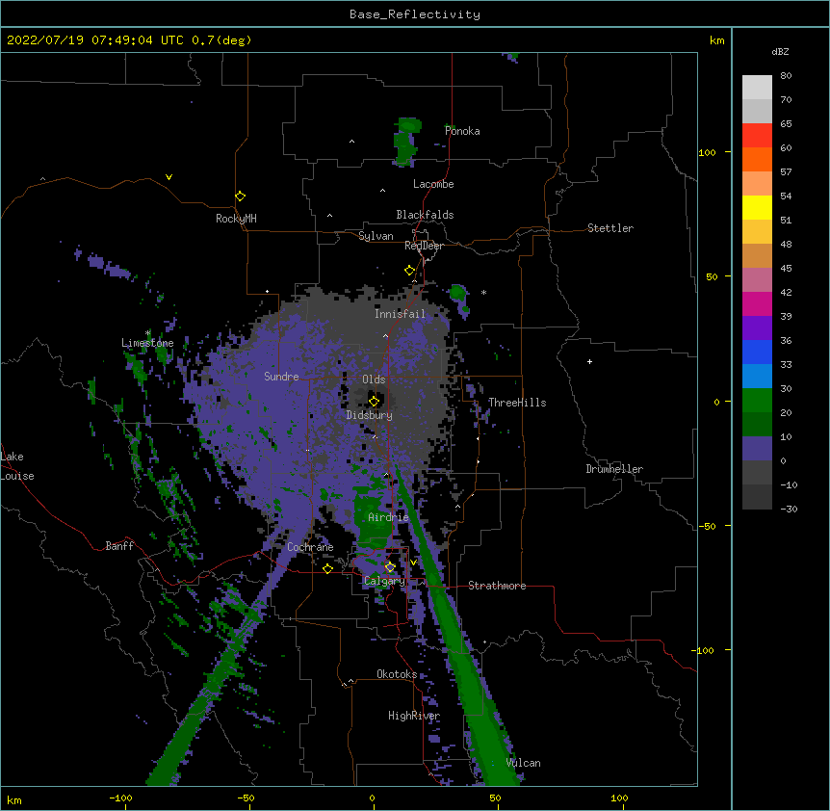
Task: Click the 100 tick label on the vertical axis
Action: (x=707, y=152)
